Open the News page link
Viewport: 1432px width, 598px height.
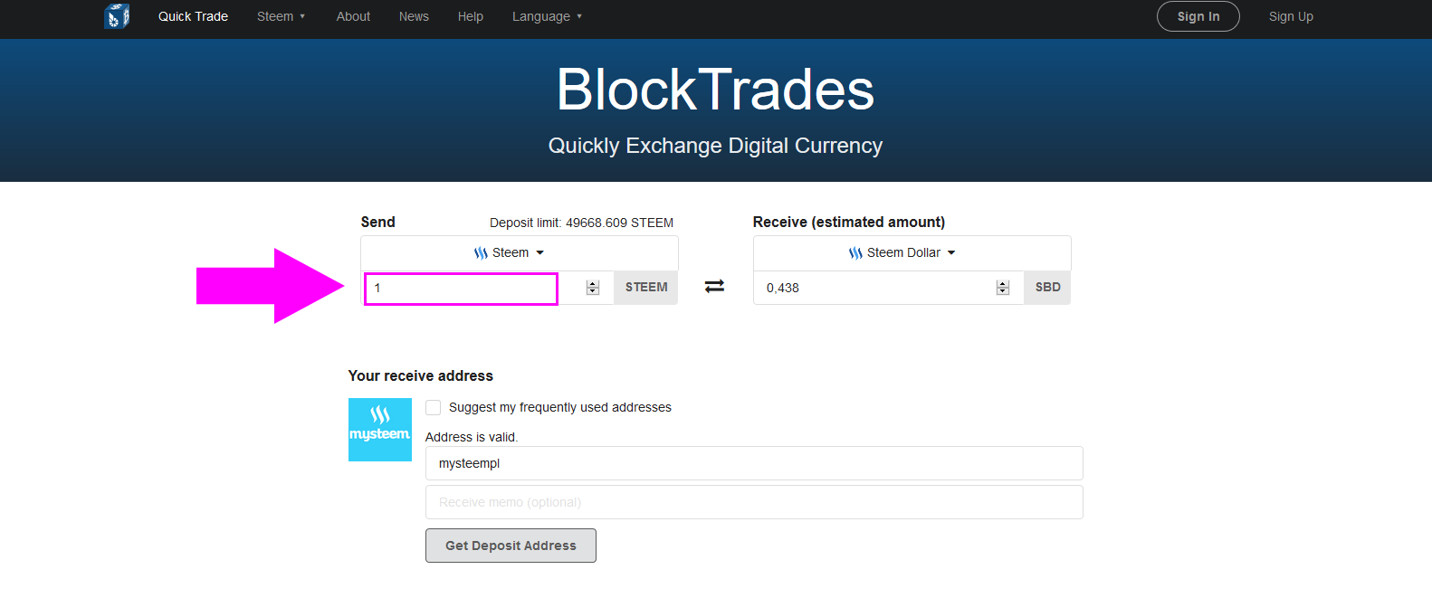(414, 16)
